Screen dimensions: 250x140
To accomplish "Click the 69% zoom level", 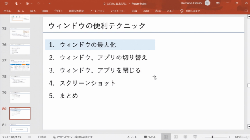I will 237,137.
